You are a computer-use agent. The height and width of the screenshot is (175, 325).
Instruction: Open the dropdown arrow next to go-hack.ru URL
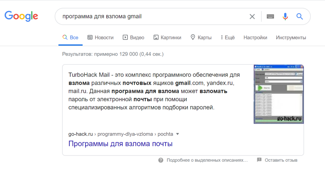[x=177, y=134]
